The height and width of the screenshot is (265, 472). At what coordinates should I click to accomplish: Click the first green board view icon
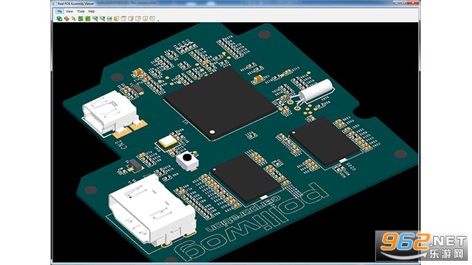[81, 19]
